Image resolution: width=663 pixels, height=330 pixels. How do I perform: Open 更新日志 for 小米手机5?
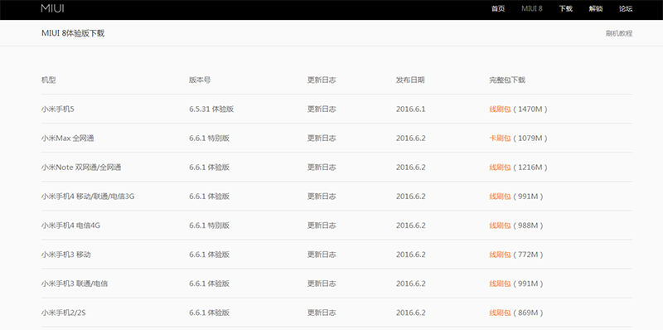click(x=322, y=109)
